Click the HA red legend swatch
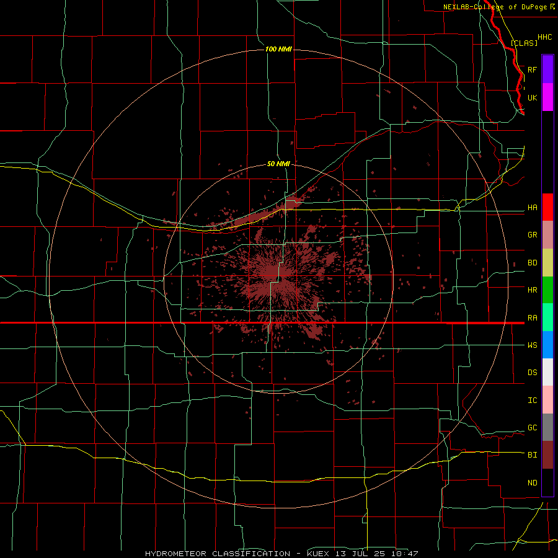 click(x=547, y=207)
